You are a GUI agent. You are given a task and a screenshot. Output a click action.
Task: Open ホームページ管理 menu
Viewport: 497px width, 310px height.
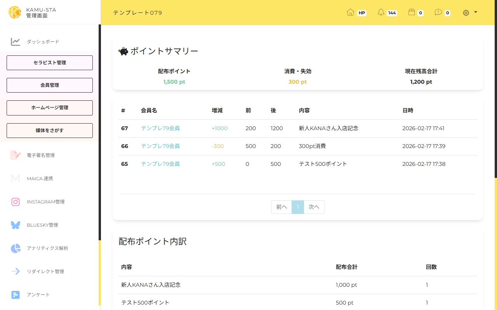coord(50,108)
